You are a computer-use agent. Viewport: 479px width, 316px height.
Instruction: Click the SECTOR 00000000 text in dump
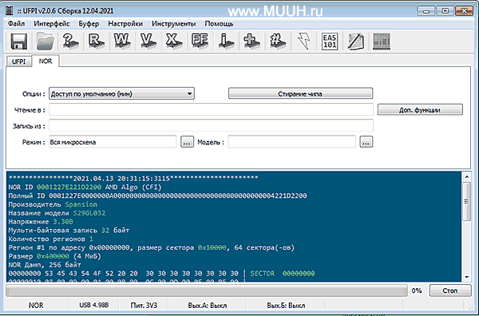(283, 274)
